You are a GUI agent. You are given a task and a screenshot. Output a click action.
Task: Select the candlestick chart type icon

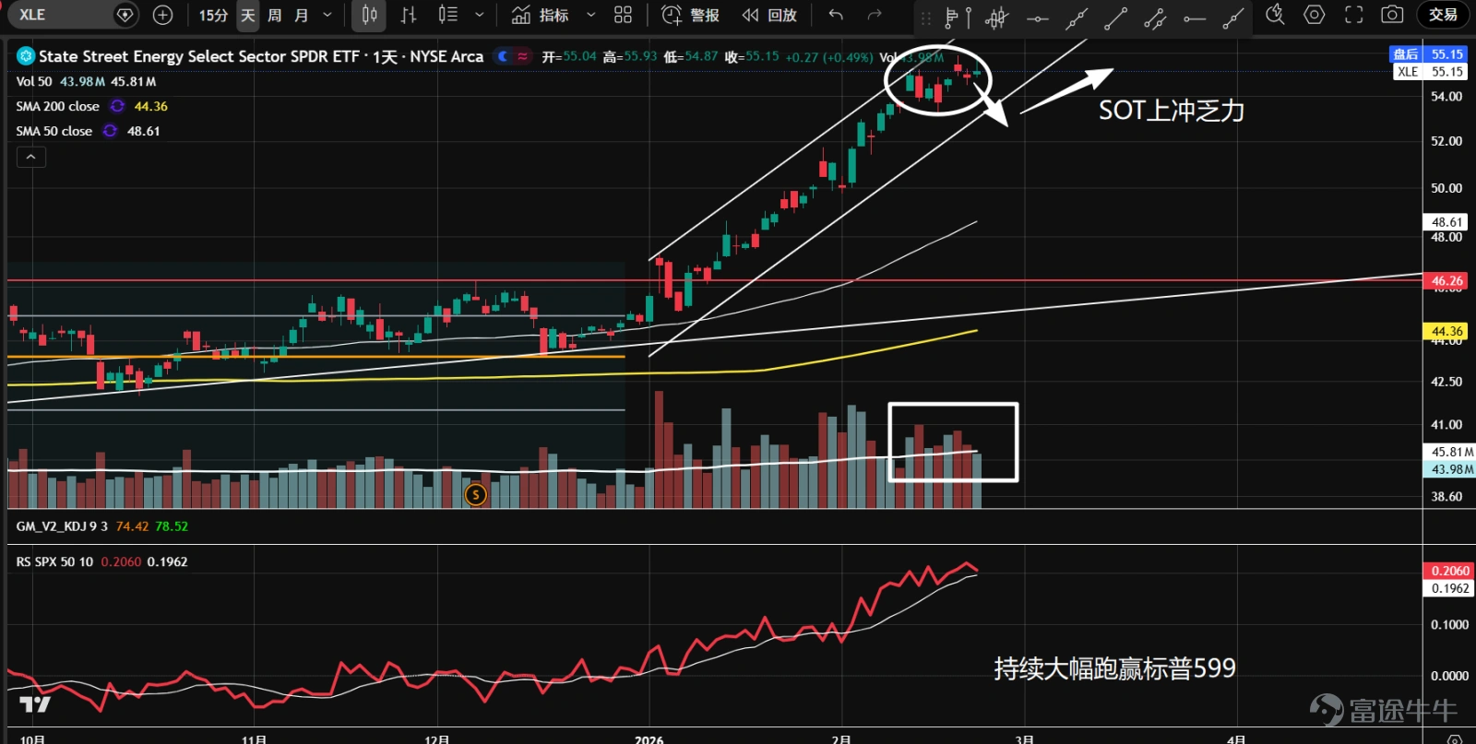tap(369, 15)
